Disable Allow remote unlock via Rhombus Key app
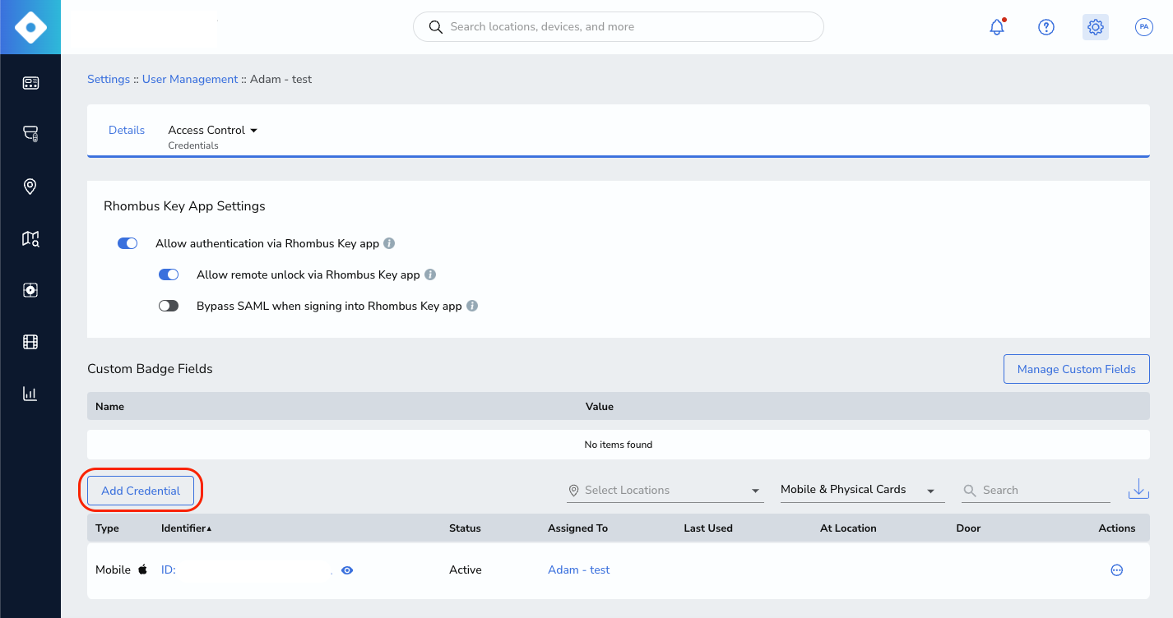This screenshot has width=1173, height=618. tap(169, 274)
